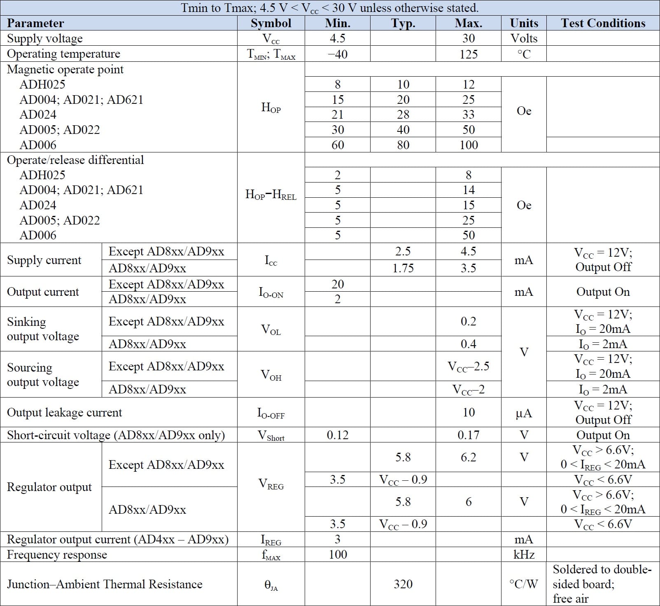Click the 6.2 maximum regulator output value
The width and height of the screenshot is (660, 606).
pyautogui.click(x=469, y=457)
